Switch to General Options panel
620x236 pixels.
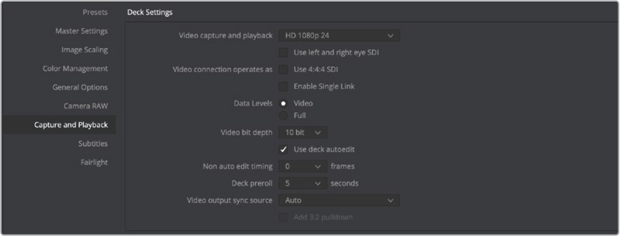[x=80, y=87]
